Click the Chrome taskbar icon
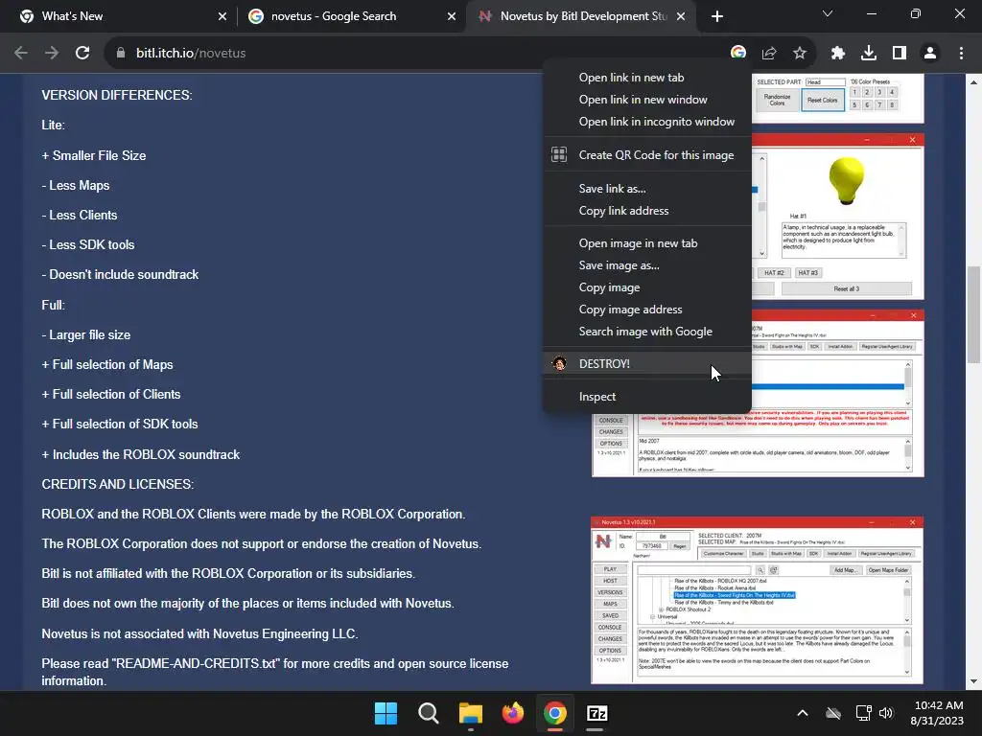 [x=555, y=713]
